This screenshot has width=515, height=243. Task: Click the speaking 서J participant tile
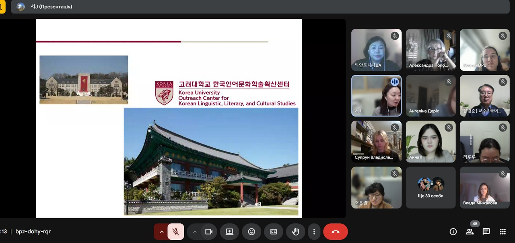[376, 96]
